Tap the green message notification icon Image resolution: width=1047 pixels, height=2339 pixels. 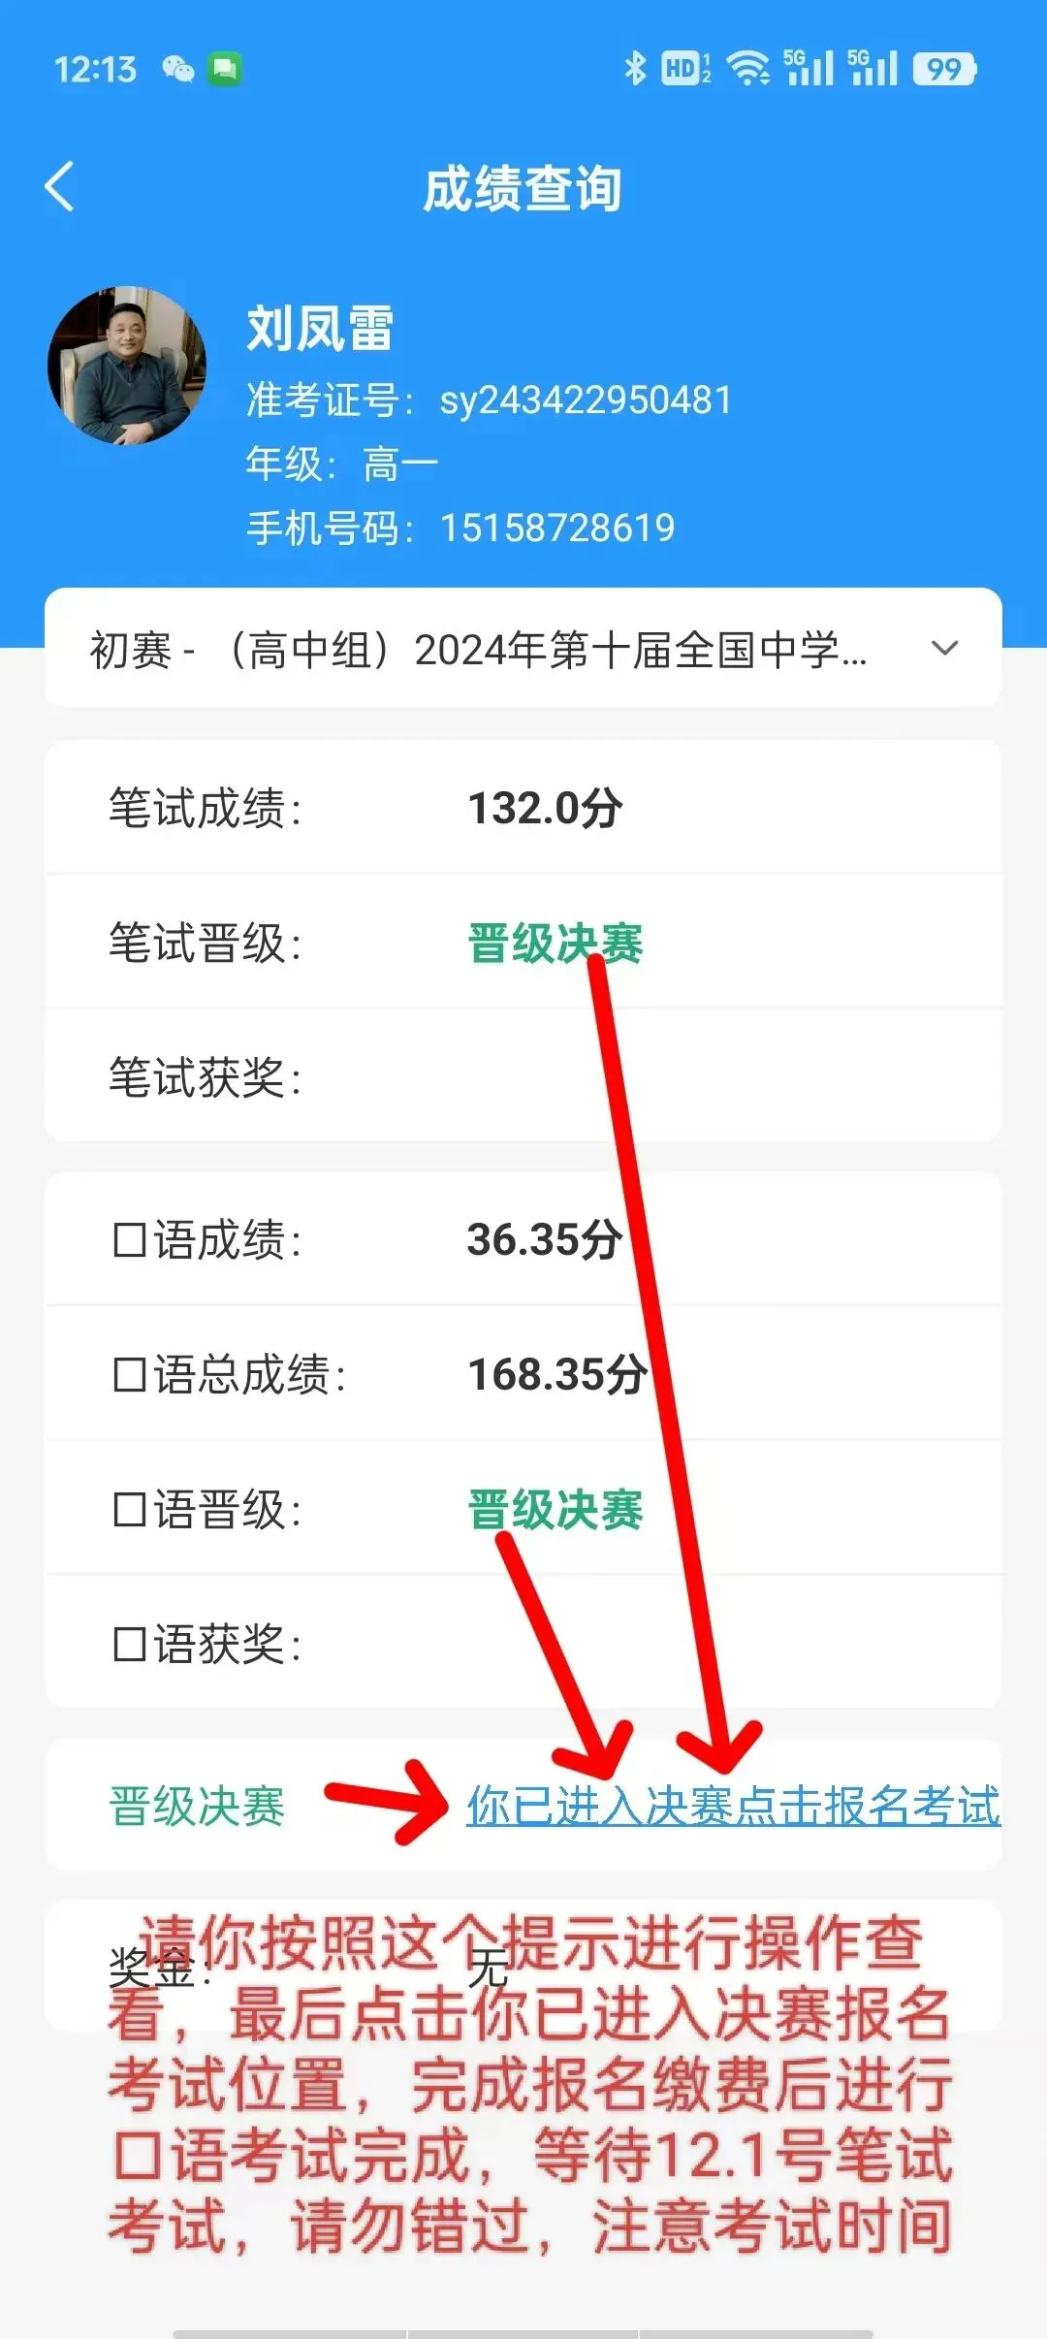225,69
